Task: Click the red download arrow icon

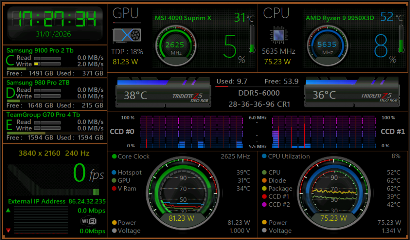Action: (8, 231)
